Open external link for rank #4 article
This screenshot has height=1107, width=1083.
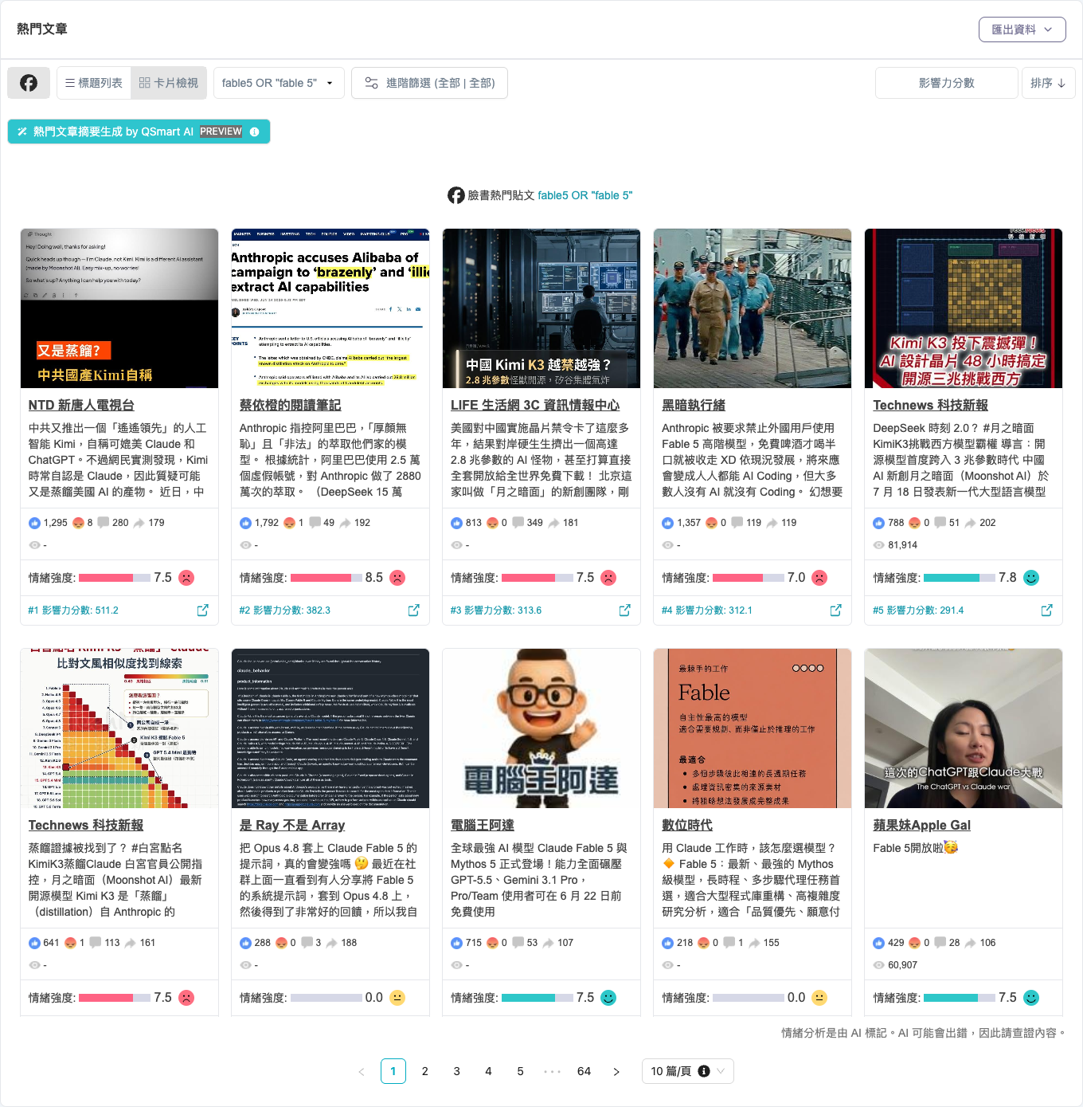[836, 610]
